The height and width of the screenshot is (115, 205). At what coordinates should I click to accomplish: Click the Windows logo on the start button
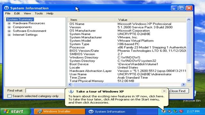point(6,111)
